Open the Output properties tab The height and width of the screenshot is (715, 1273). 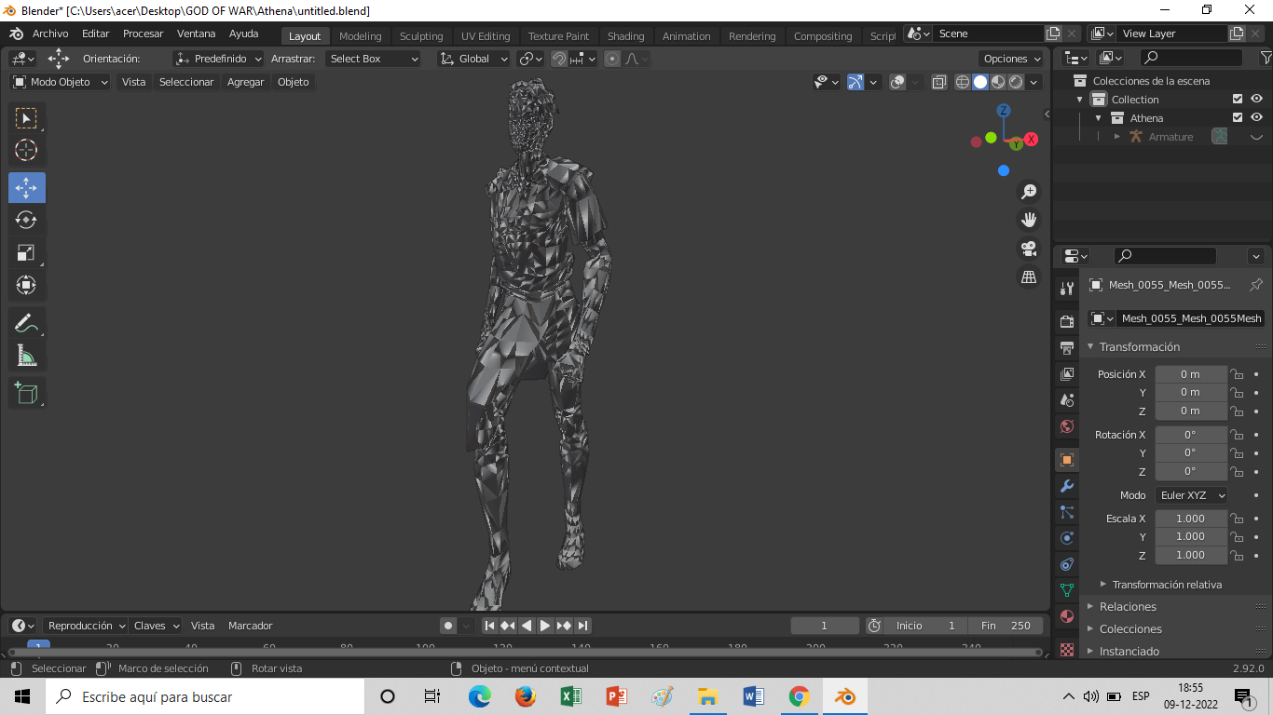(x=1067, y=347)
